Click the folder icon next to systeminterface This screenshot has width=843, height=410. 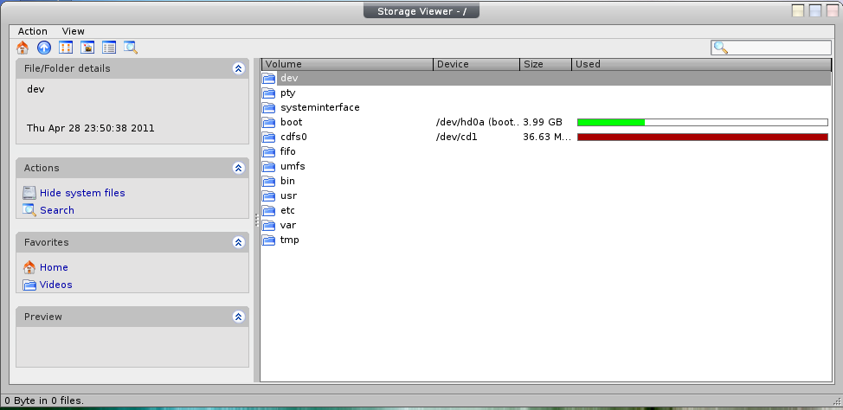point(269,107)
